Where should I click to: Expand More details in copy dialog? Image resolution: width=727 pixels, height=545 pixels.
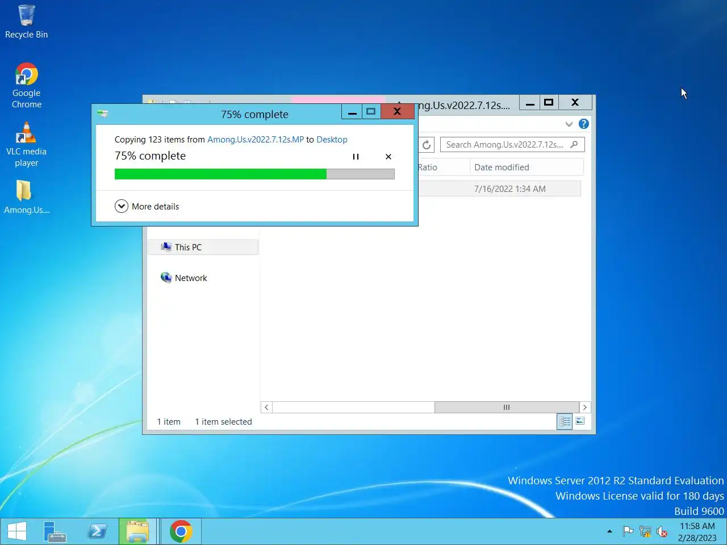pos(147,206)
